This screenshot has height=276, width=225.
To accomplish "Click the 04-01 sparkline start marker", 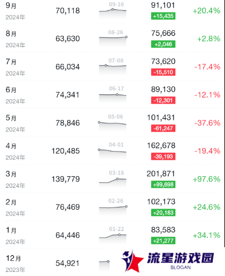I will point(99,150).
